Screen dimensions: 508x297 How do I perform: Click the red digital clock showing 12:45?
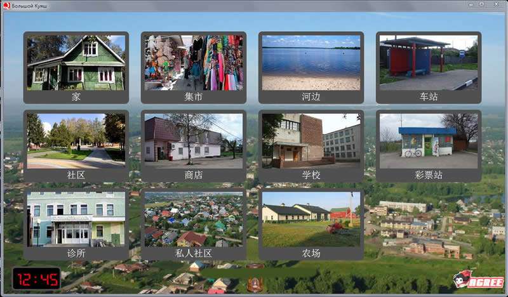(x=37, y=278)
